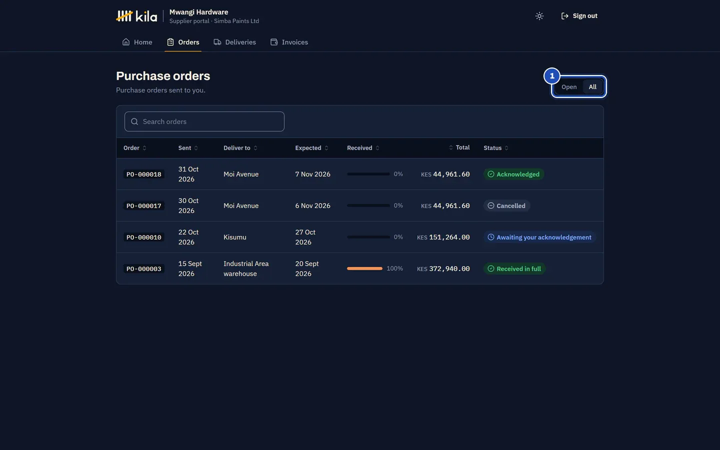Click sent date 30 Oct 2026
This screenshot has height=450, width=720.
coord(188,205)
